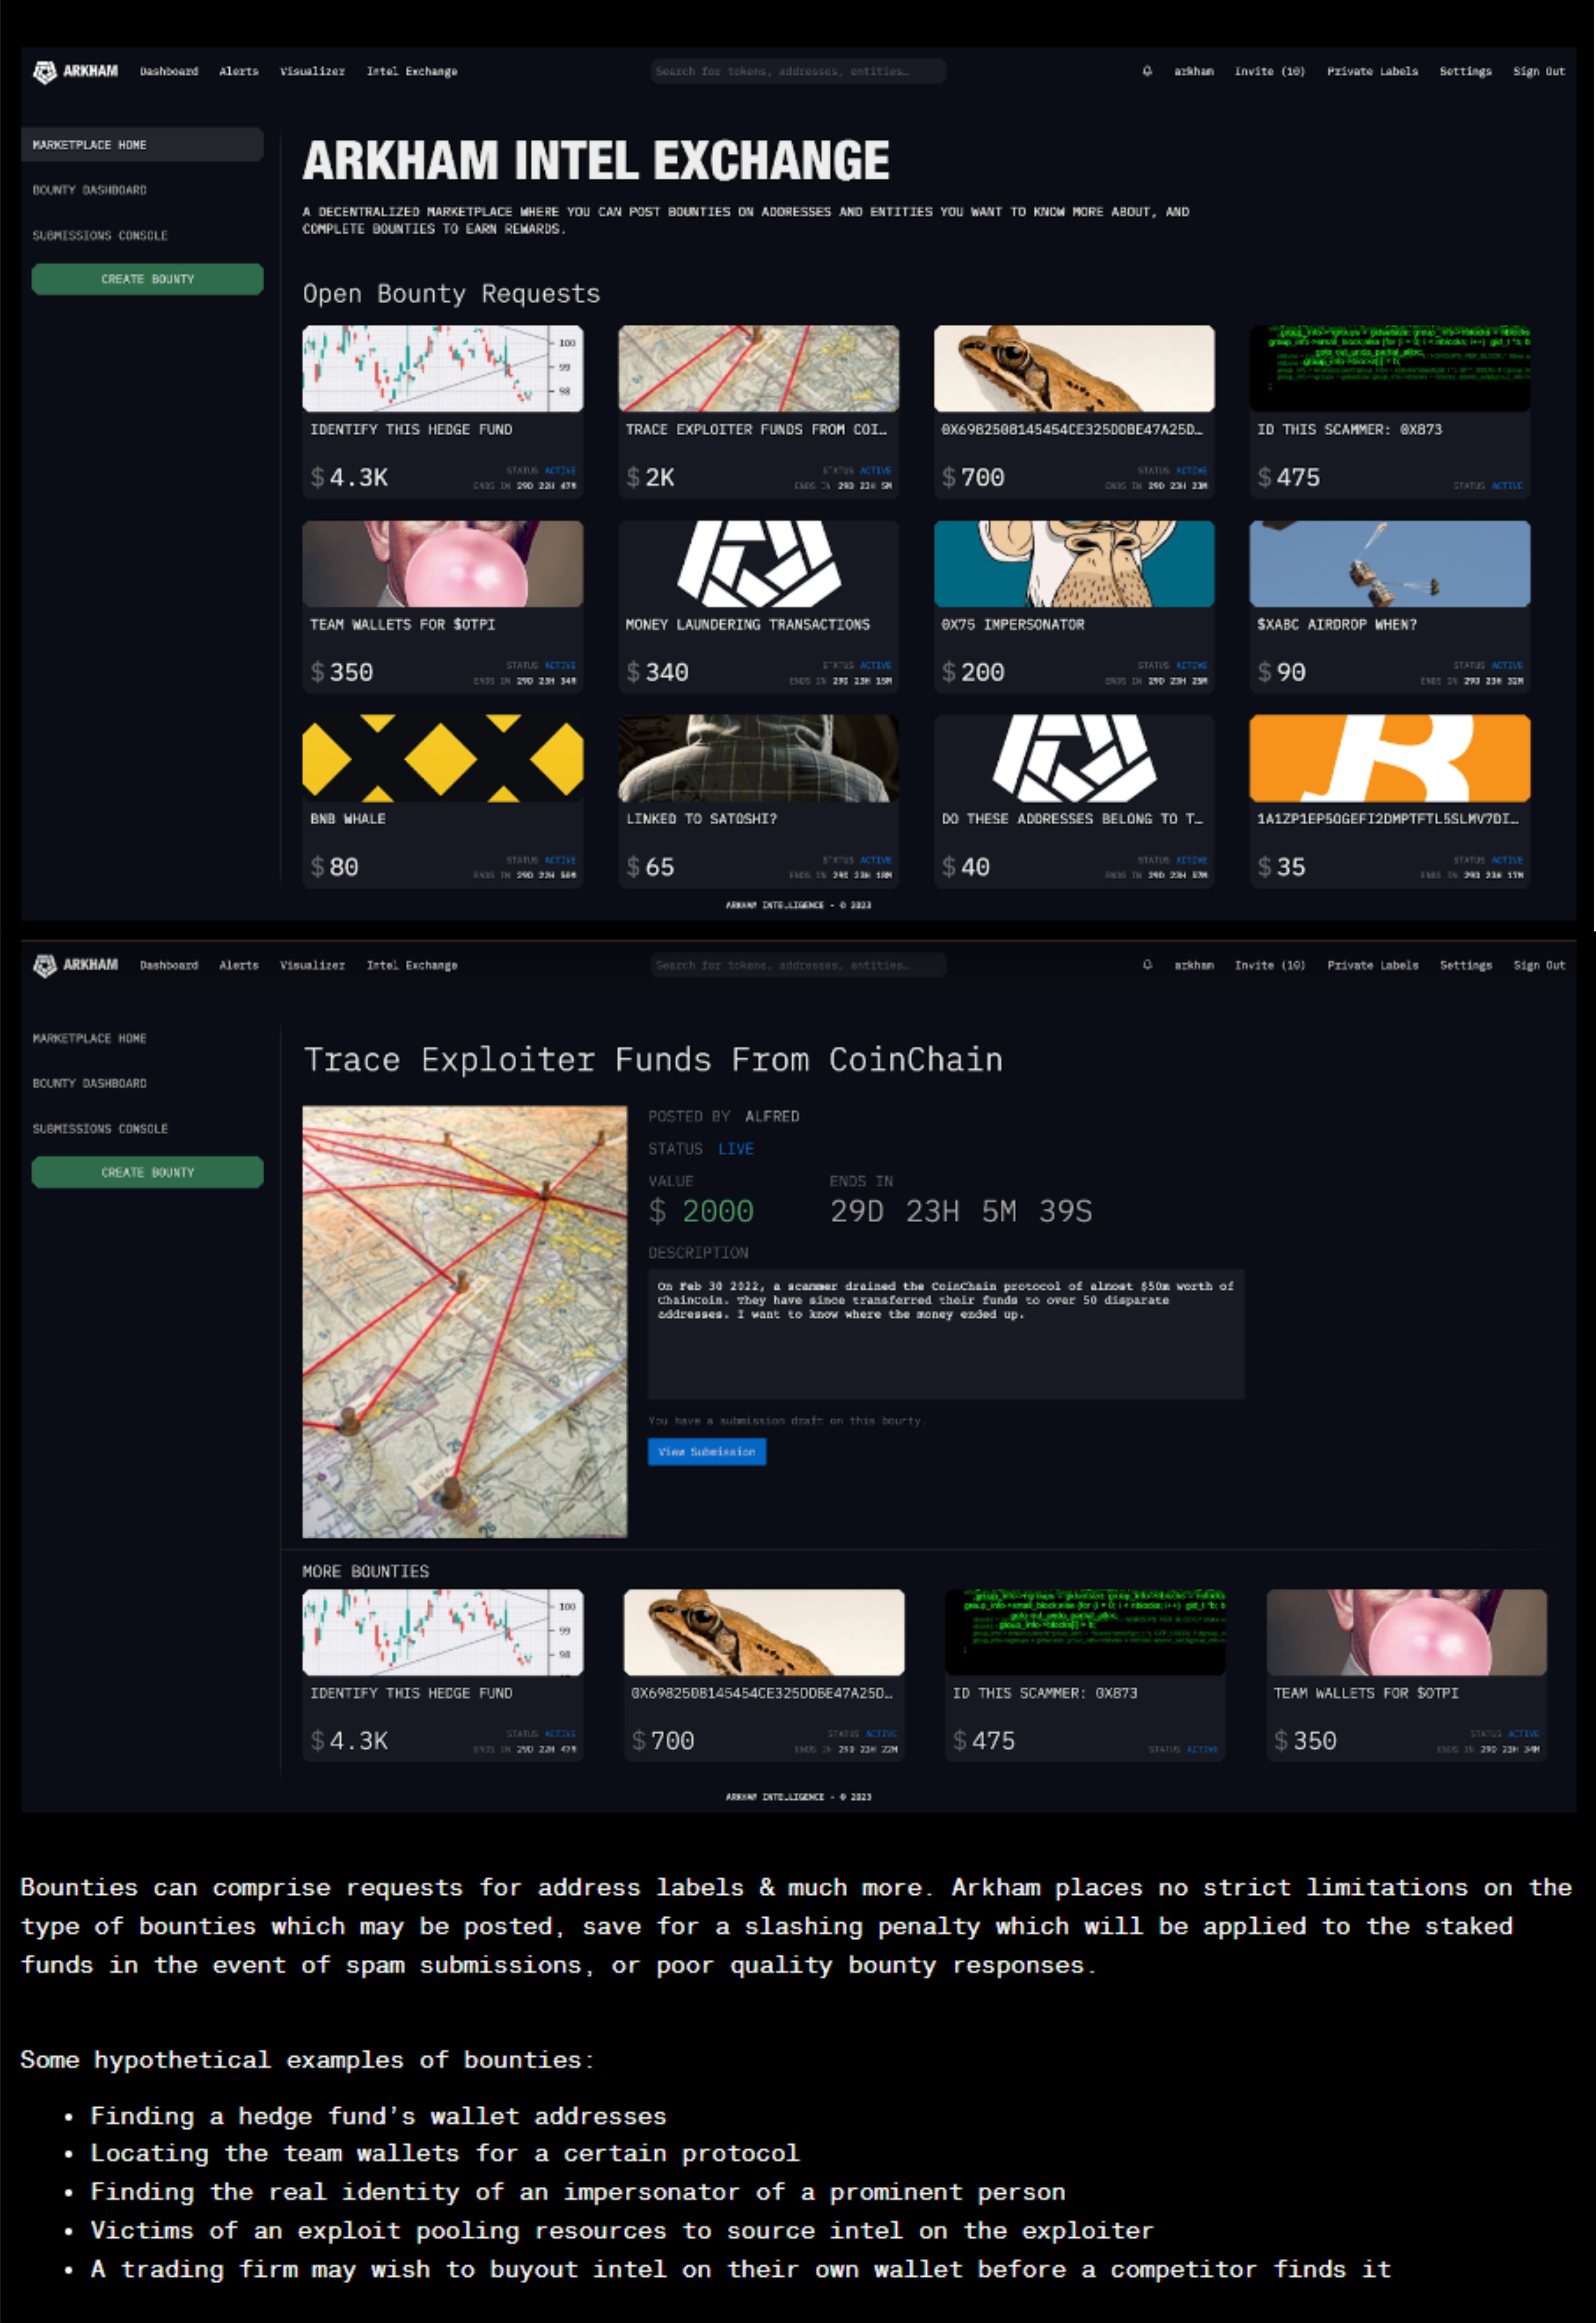This screenshot has height=2323, width=1596.
Task: Click the bounty description text box
Action: [x=946, y=1334]
